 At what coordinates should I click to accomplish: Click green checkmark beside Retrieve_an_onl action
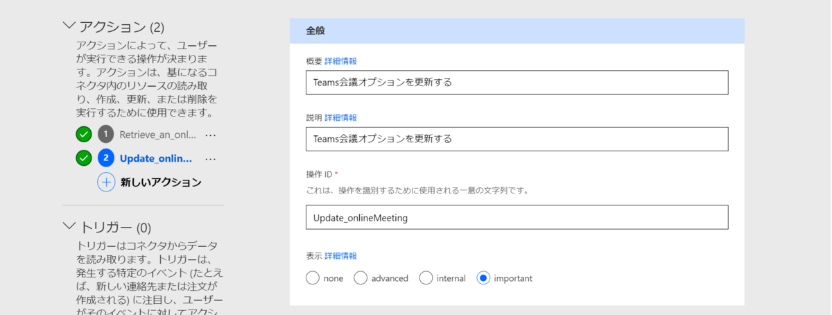(84, 135)
